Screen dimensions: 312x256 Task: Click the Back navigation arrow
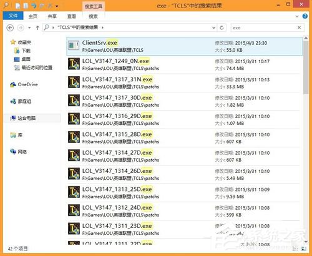10,27
